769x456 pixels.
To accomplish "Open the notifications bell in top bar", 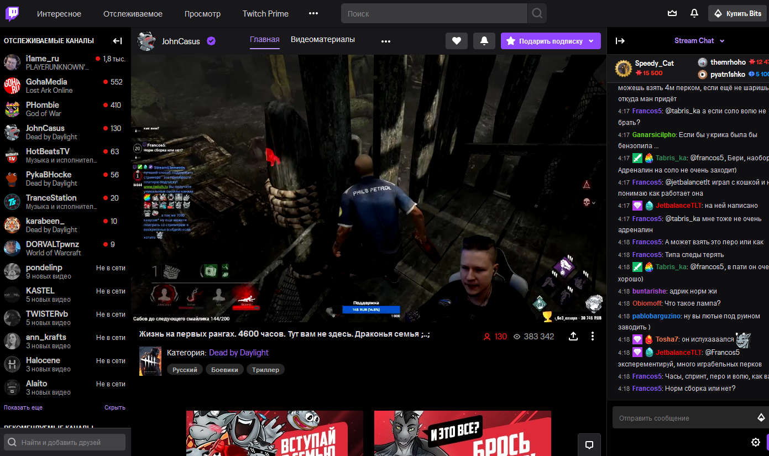I will pos(694,14).
